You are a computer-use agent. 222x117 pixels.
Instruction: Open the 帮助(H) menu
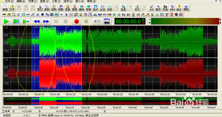91,1
